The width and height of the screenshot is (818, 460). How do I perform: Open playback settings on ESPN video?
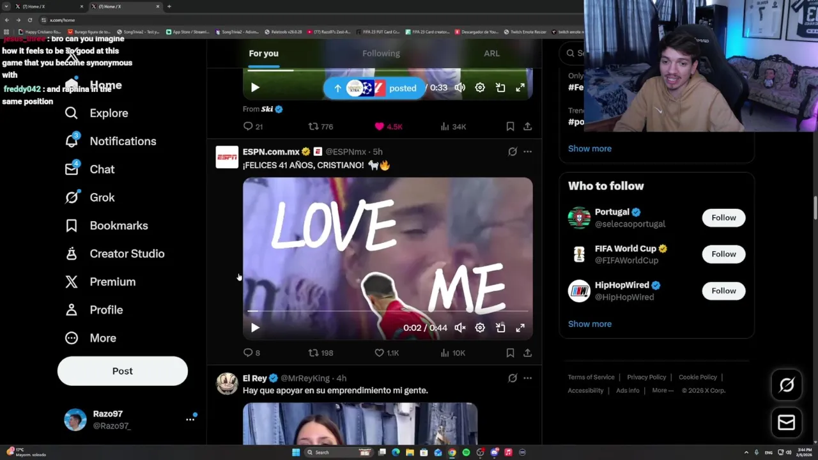pyautogui.click(x=480, y=328)
